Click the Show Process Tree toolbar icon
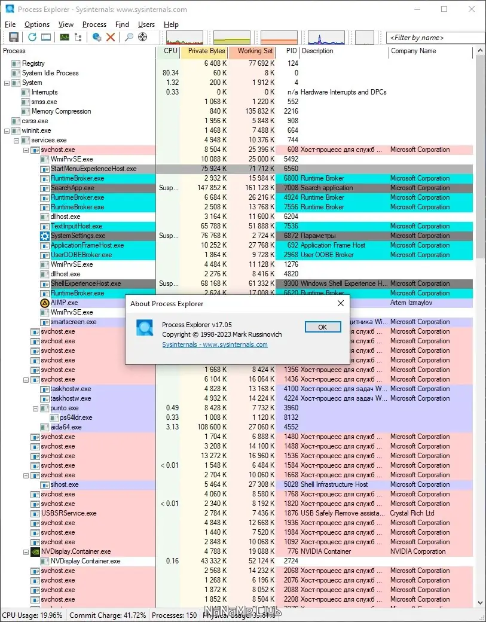This screenshot has height=622, width=486. [78, 37]
